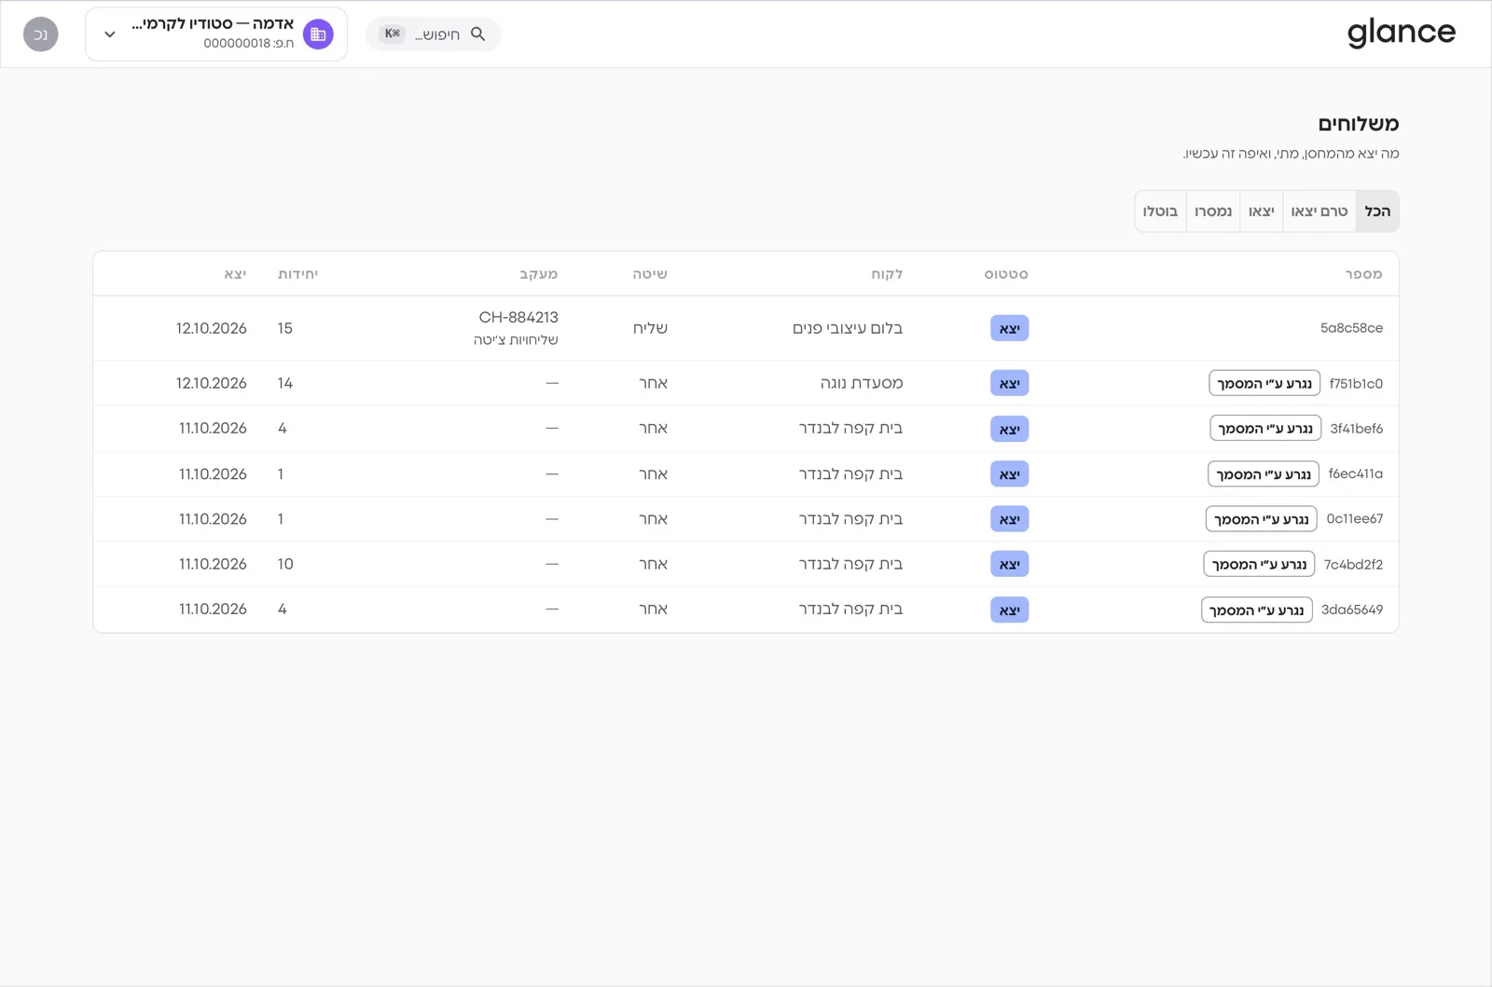Select the יצאו filter tab

click(1261, 212)
